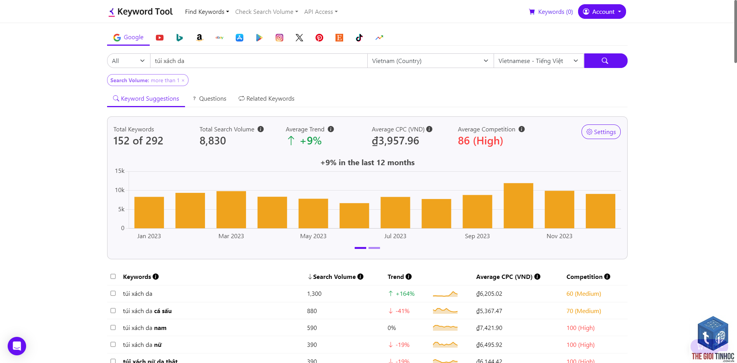Open the Check Search Volume dropdown
The width and height of the screenshot is (737, 363).
tap(266, 12)
